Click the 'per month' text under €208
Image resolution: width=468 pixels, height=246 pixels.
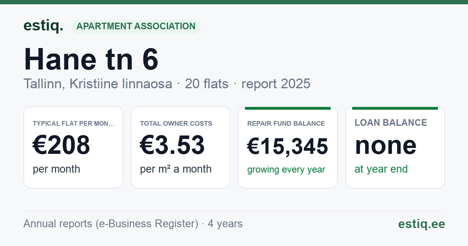[57, 169]
